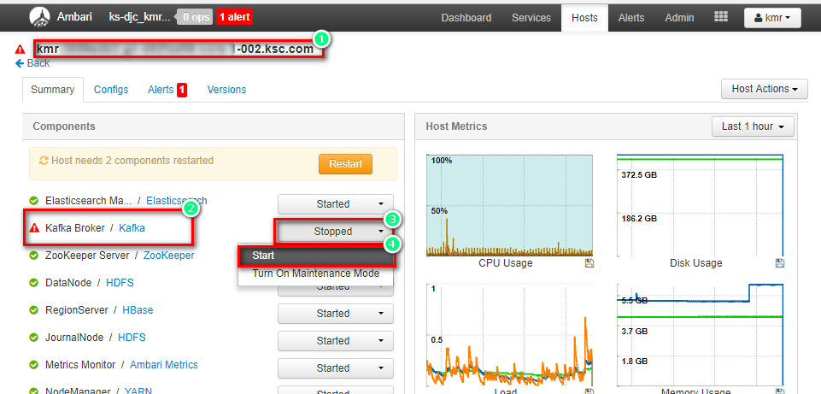The width and height of the screenshot is (821, 394).
Task: Open the HDFS link beside DataNode
Action: pos(120,283)
